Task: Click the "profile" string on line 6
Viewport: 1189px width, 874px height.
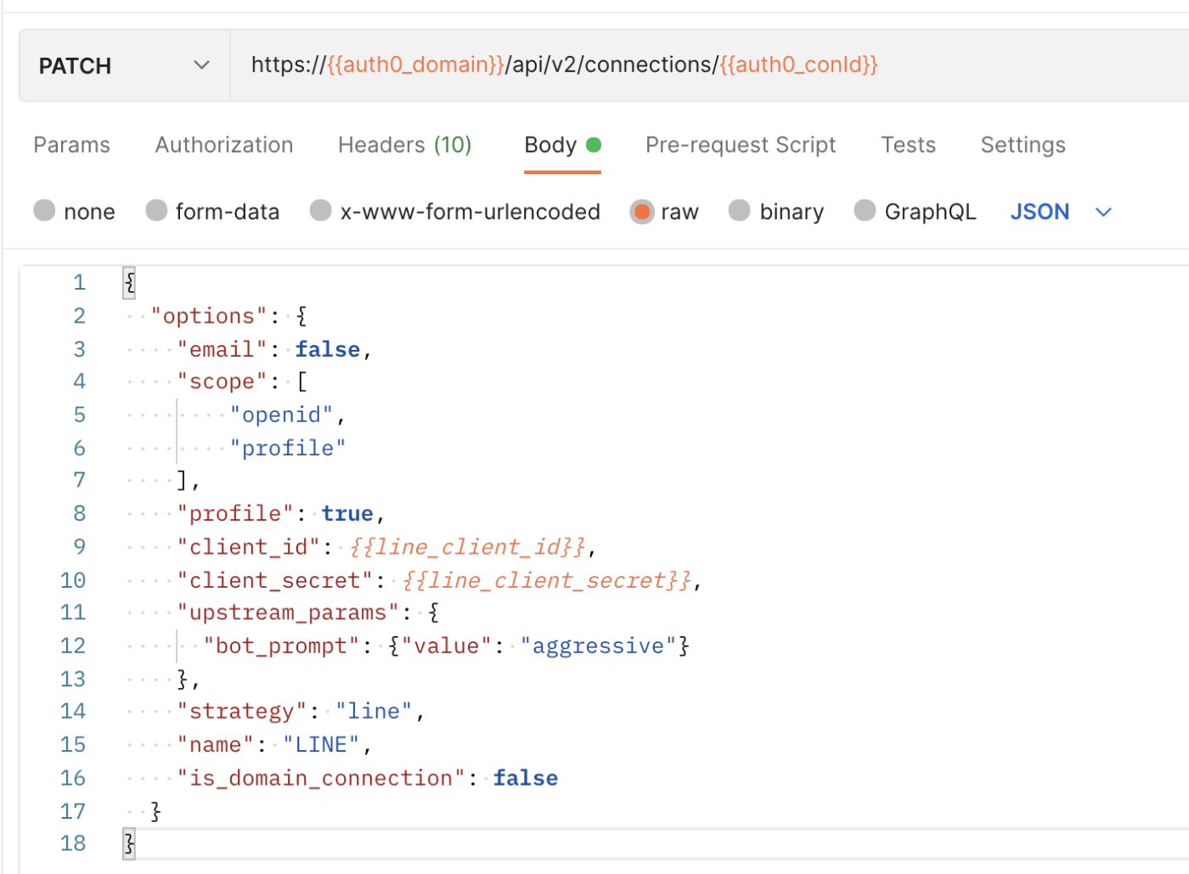Action: [288, 448]
